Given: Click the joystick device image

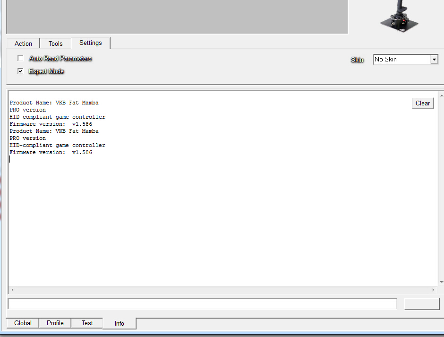Looking at the screenshot, I should tap(399, 16).
